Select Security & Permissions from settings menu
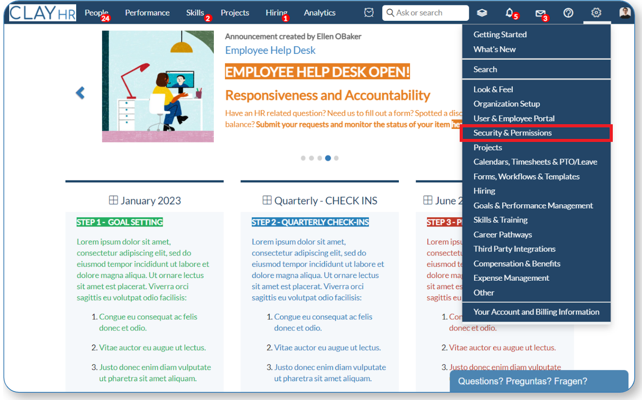Viewport: 642px width, 400px height. [x=512, y=133]
